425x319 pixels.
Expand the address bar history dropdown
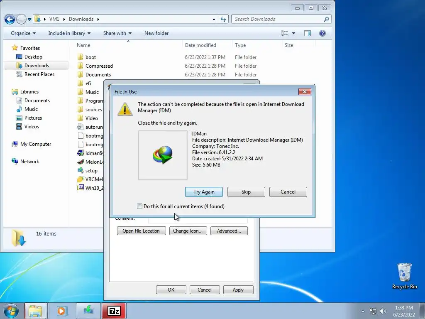(x=214, y=19)
